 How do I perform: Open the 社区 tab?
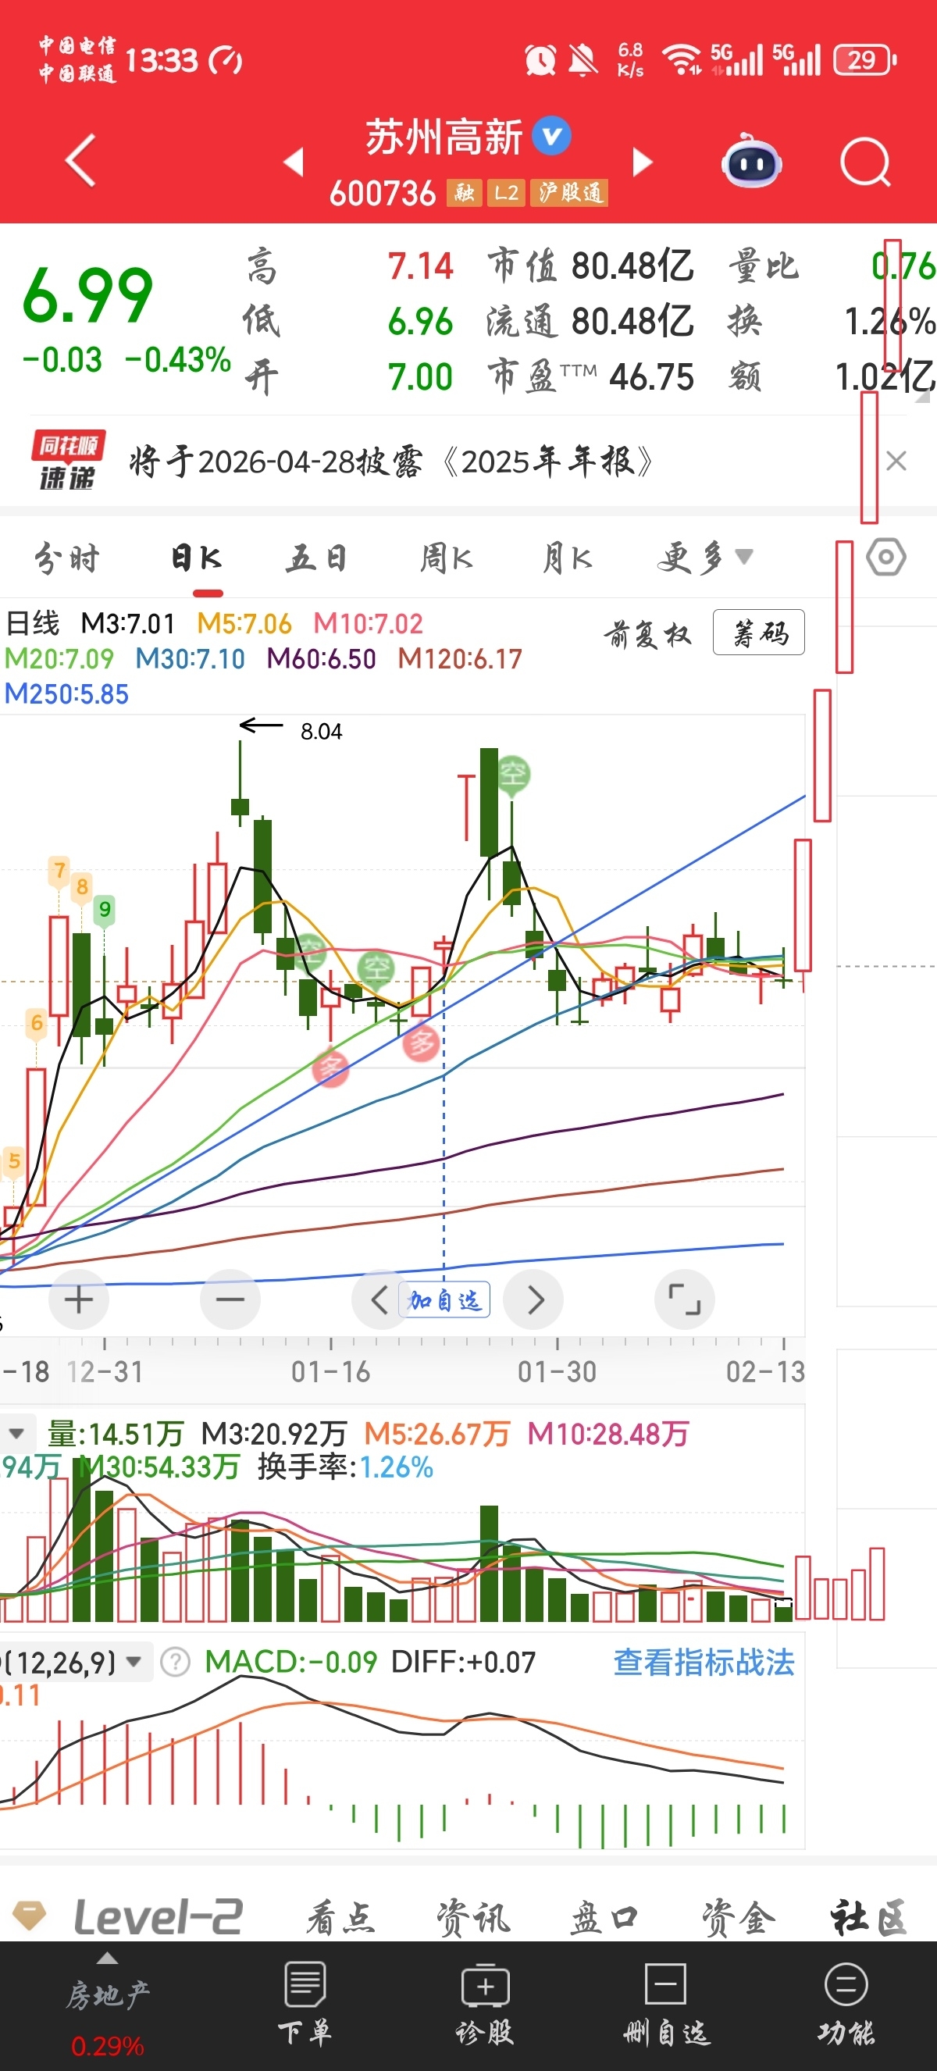[x=870, y=1918]
